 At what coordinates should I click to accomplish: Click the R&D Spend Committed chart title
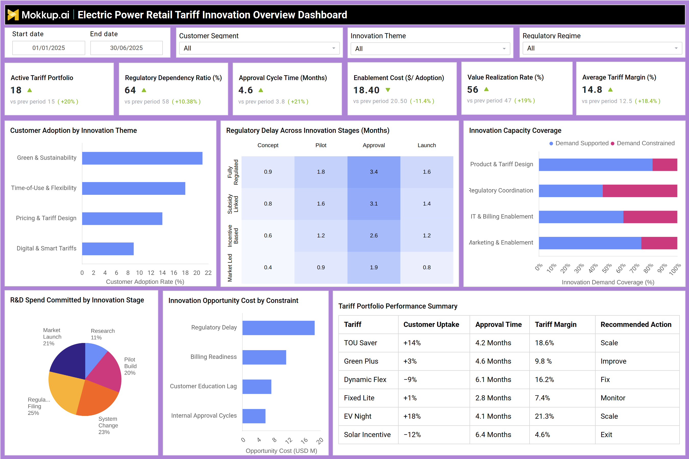77,300
